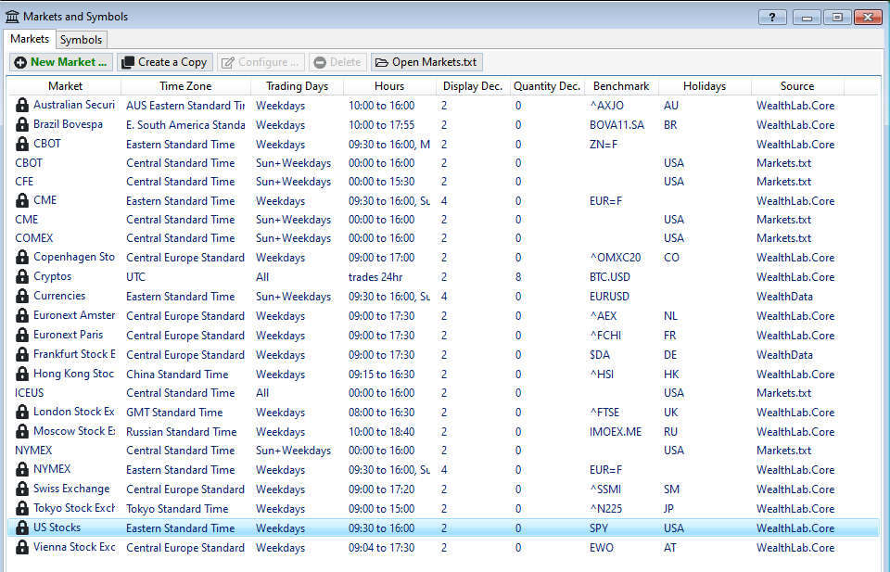Viewport: 890px width, 572px height.
Task: Click the Configure button
Action: 261,62
